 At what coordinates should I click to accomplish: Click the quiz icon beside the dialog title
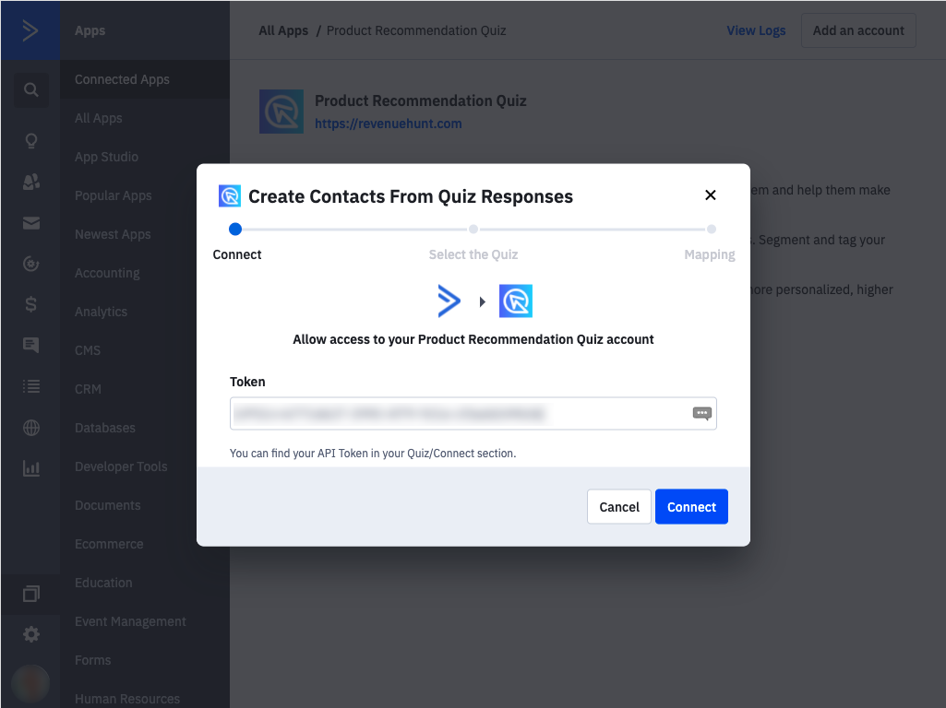coord(229,196)
